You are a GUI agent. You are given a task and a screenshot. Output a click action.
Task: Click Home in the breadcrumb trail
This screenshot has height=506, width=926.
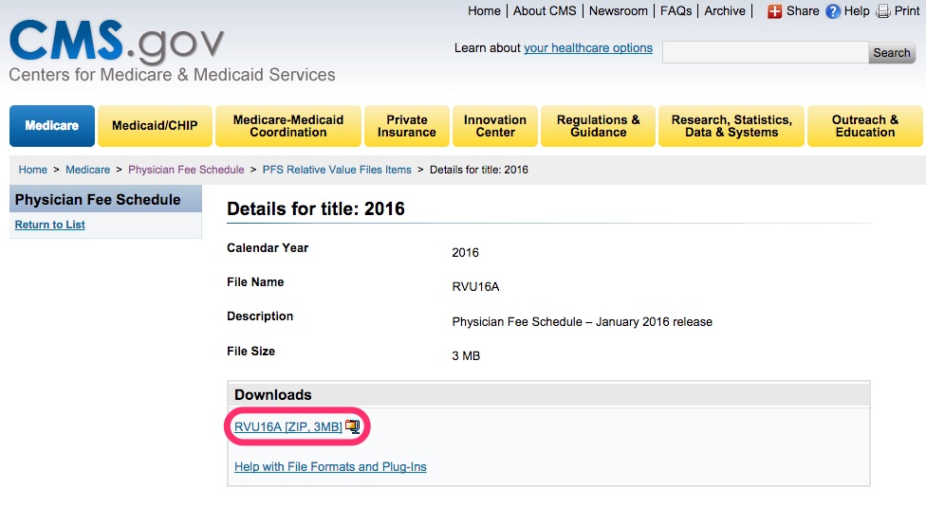click(32, 170)
